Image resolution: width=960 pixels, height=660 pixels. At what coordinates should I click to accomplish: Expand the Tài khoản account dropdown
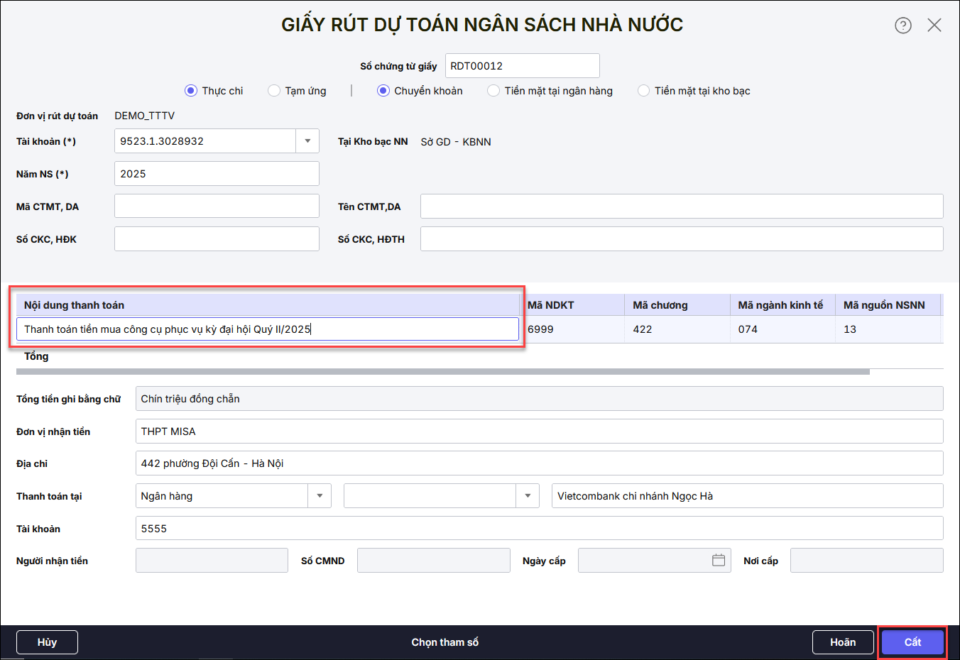pos(307,141)
